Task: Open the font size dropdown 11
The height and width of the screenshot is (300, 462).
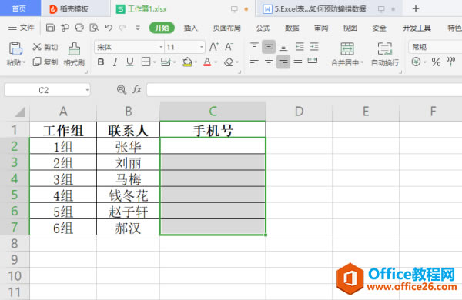Action: (202, 47)
